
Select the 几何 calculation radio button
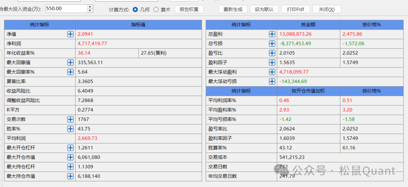coord(135,9)
